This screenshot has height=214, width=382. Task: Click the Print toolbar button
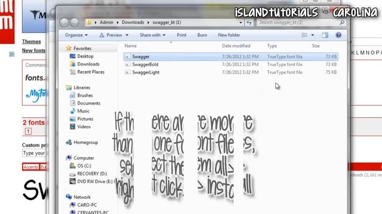181,35
